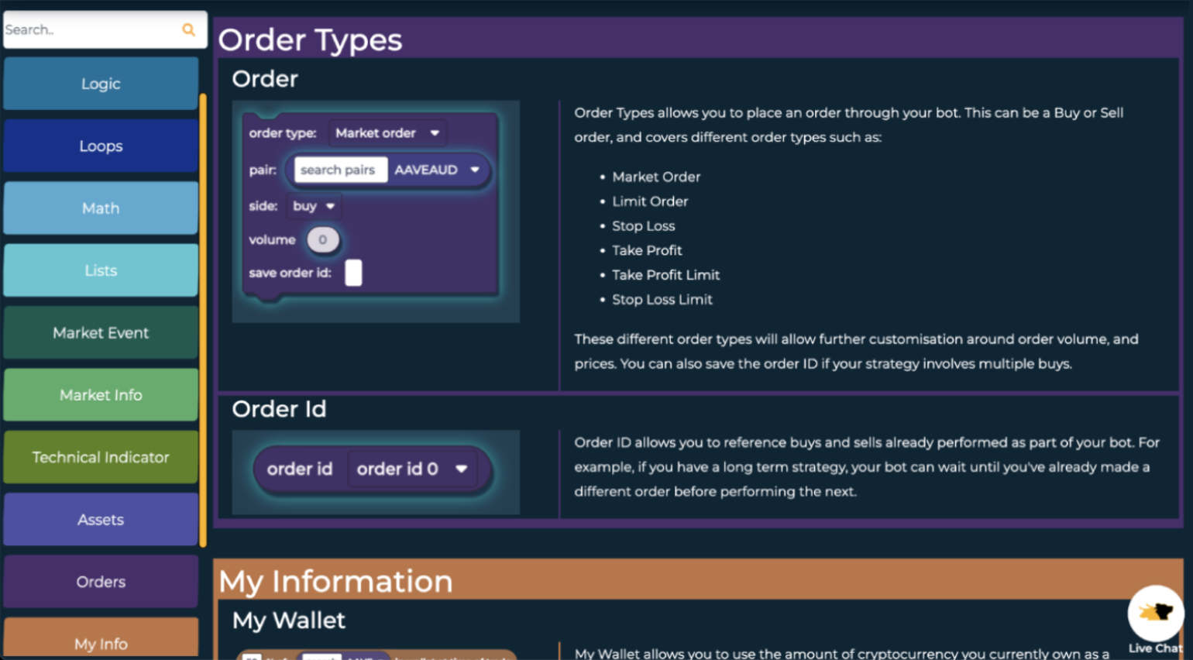1193x660 pixels.
Task: Type in the Search input field
Action: (89, 29)
